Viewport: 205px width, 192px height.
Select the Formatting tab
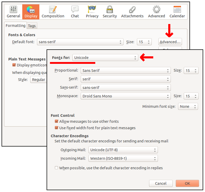click(16, 26)
